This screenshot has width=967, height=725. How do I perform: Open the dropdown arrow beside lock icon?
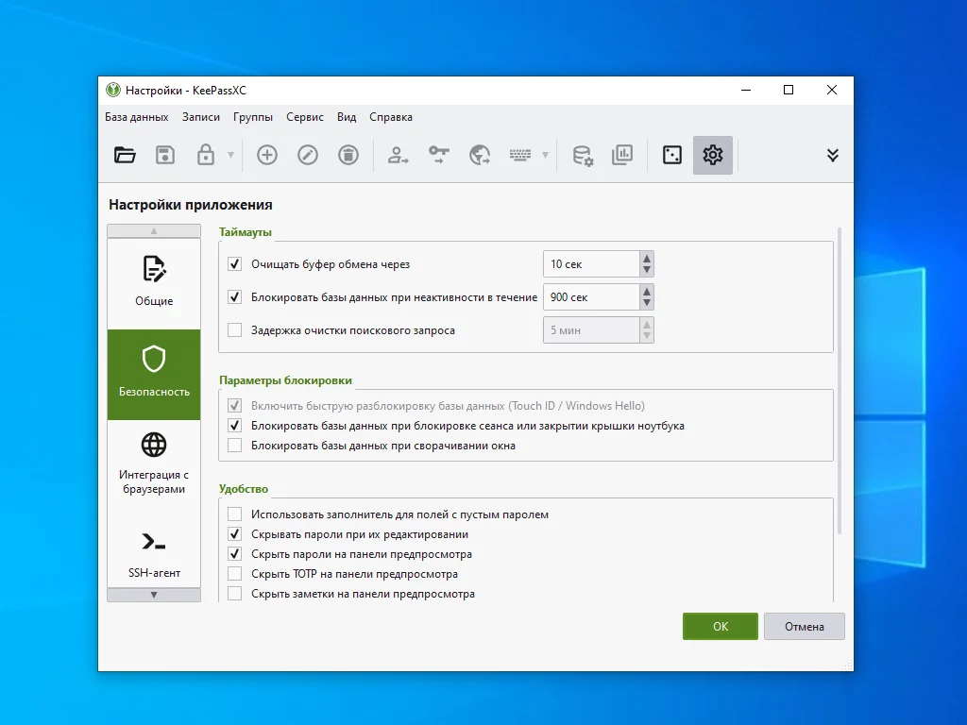click(x=230, y=156)
